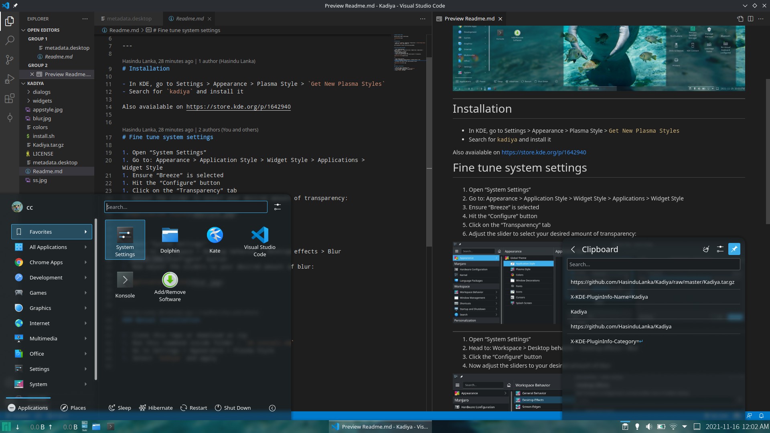770x433 pixels.
Task: Open store.kde.org link in editor source
Action: (238, 107)
